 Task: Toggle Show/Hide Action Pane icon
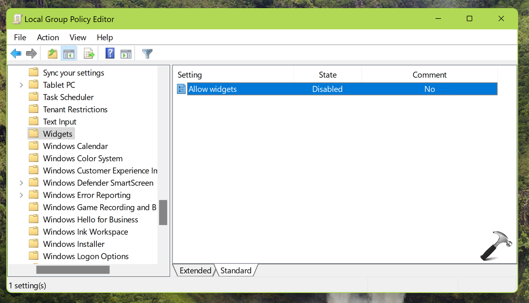tap(126, 54)
